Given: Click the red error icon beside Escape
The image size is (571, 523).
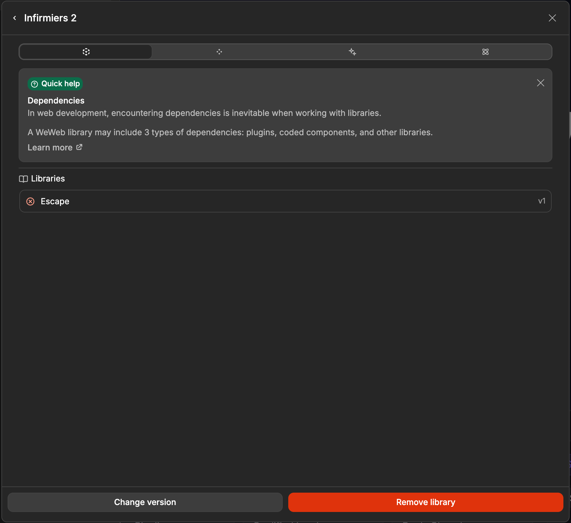Looking at the screenshot, I should [x=30, y=201].
